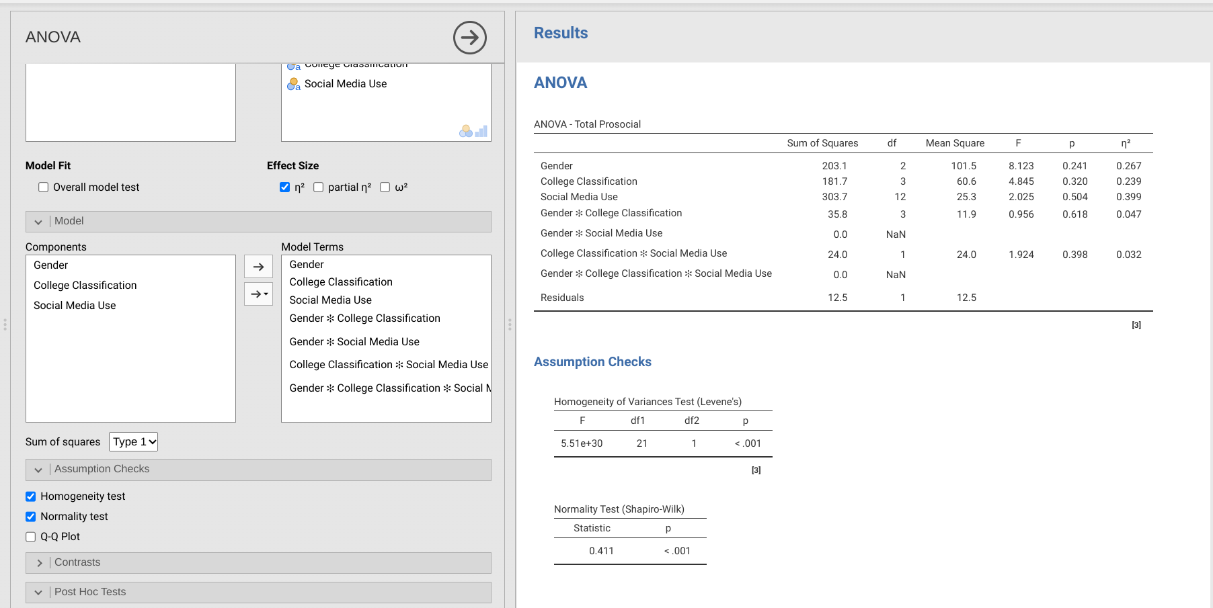Viewport: 1213px width, 608px height.
Task: Select Social Media Use term in Model Terms
Action: coord(330,300)
